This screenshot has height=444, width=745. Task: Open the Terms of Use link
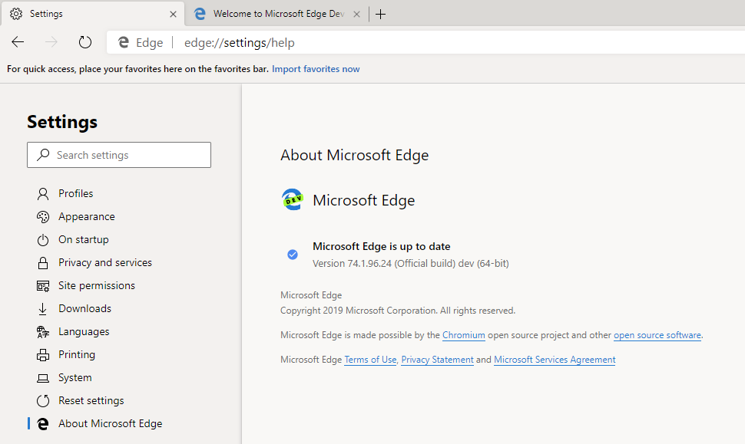click(370, 359)
